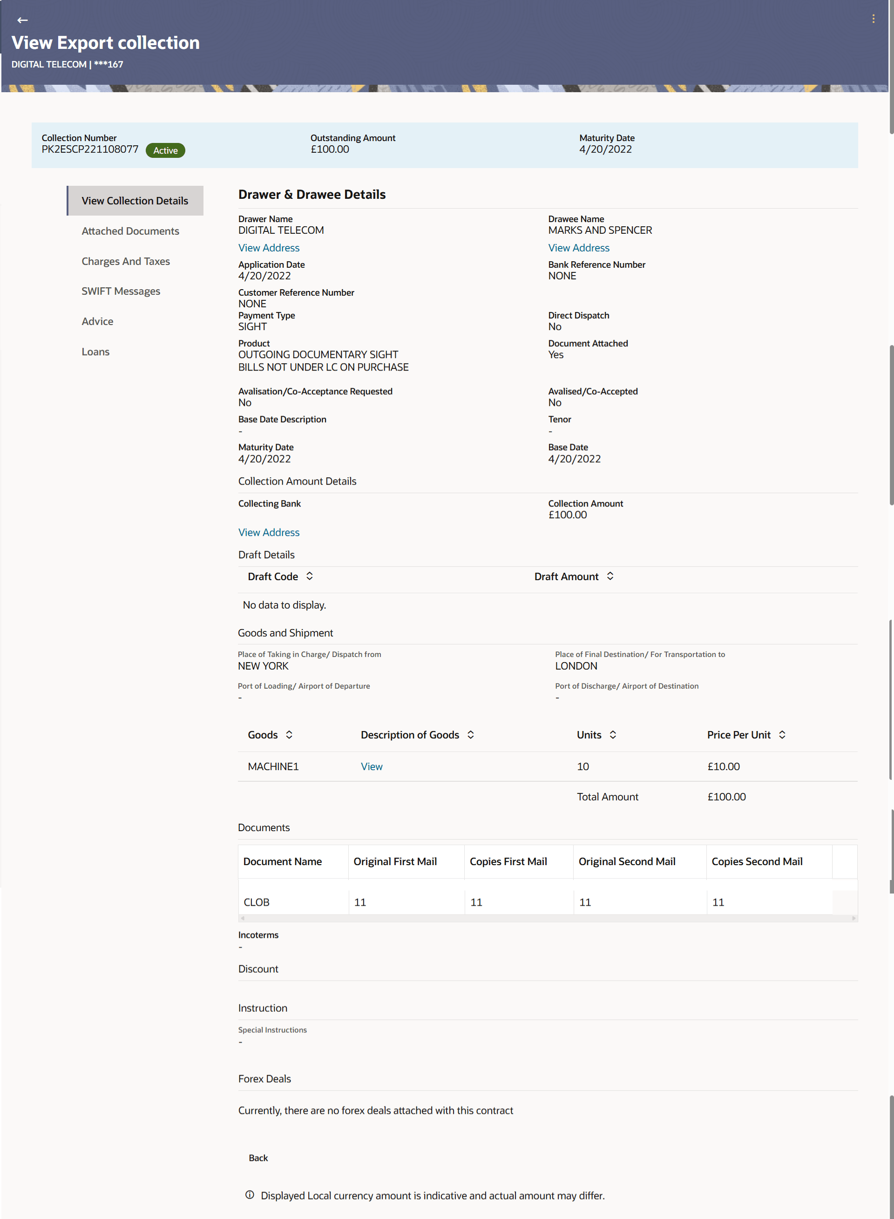Select the Loans tab

pyautogui.click(x=95, y=352)
